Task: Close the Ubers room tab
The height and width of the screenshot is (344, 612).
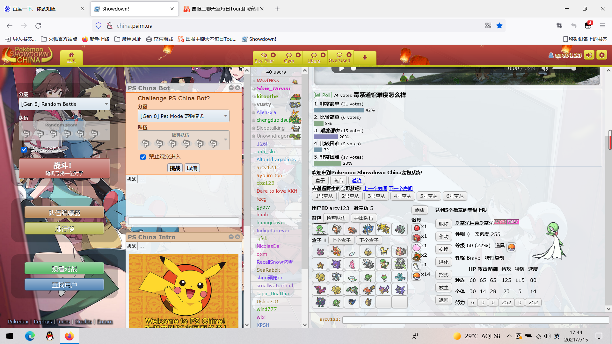Action: [x=323, y=55]
